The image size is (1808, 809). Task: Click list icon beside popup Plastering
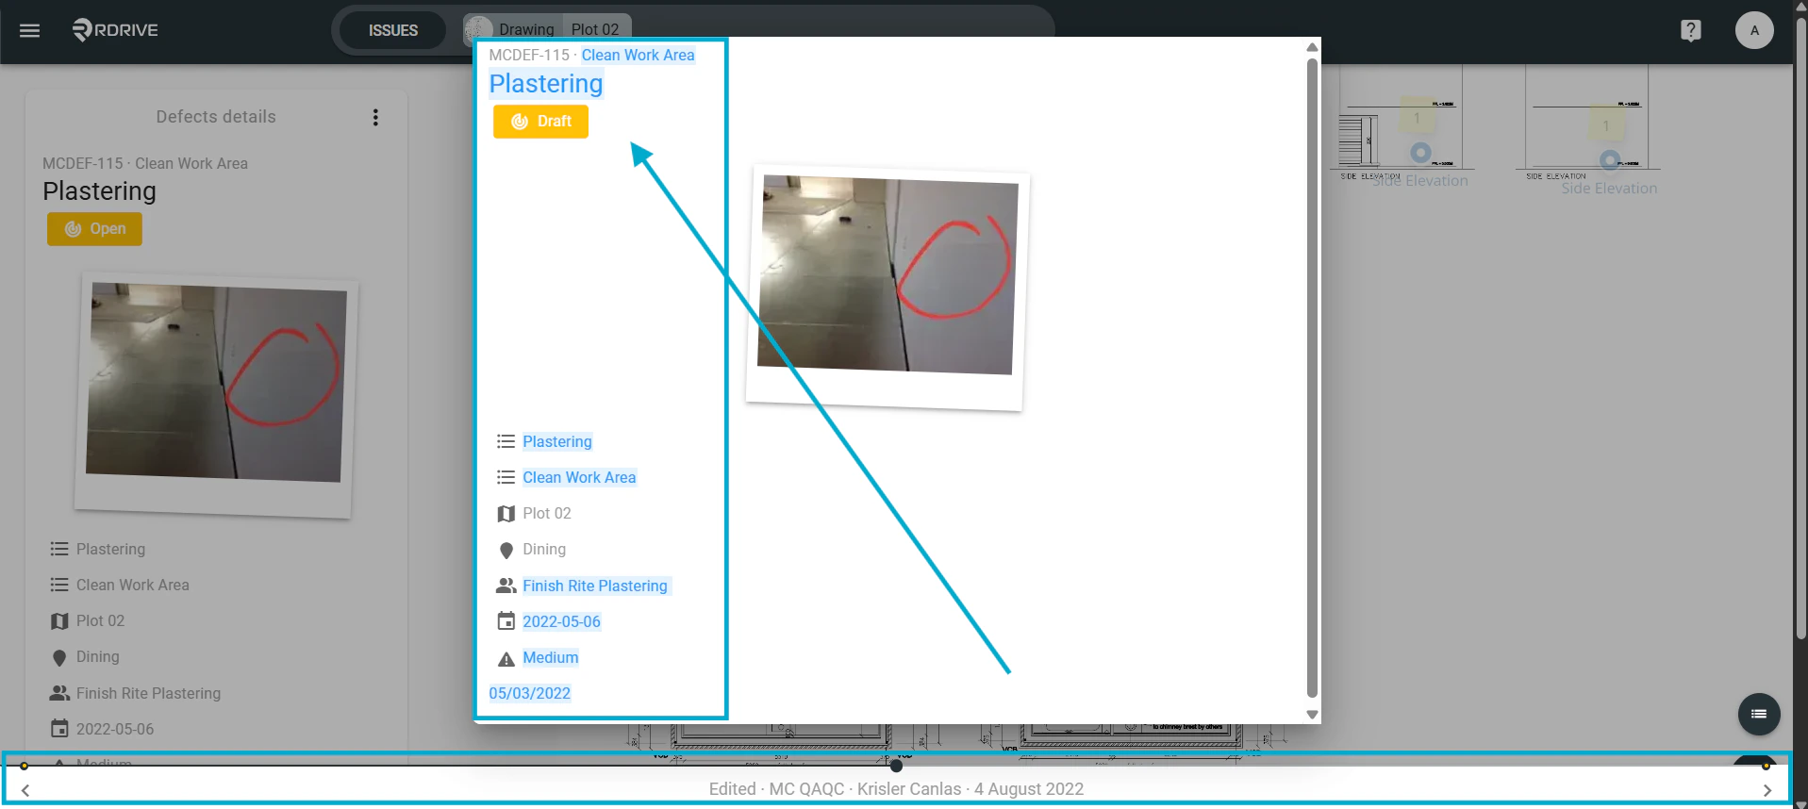pos(506,441)
